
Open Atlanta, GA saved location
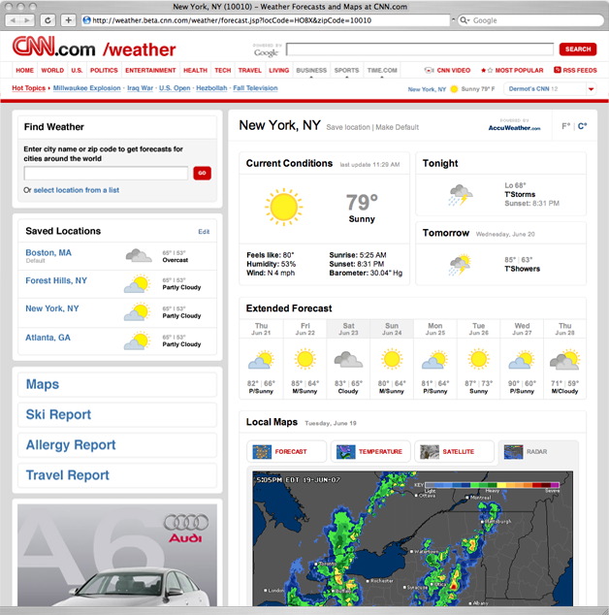[48, 338]
